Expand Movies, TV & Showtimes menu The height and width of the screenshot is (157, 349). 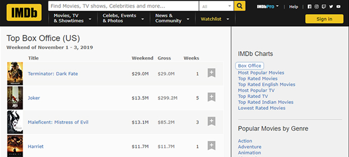click(x=73, y=18)
